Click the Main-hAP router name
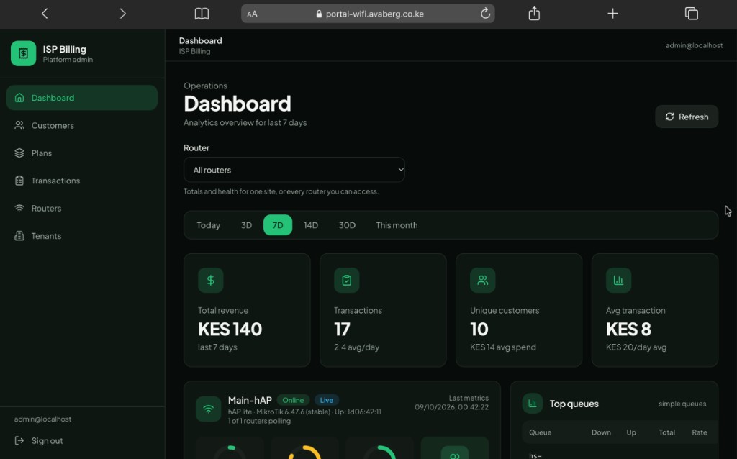 (250, 400)
